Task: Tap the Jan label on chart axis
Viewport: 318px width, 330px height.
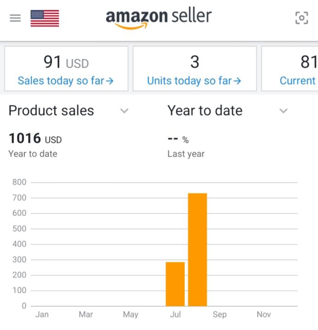Action: (42, 314)
